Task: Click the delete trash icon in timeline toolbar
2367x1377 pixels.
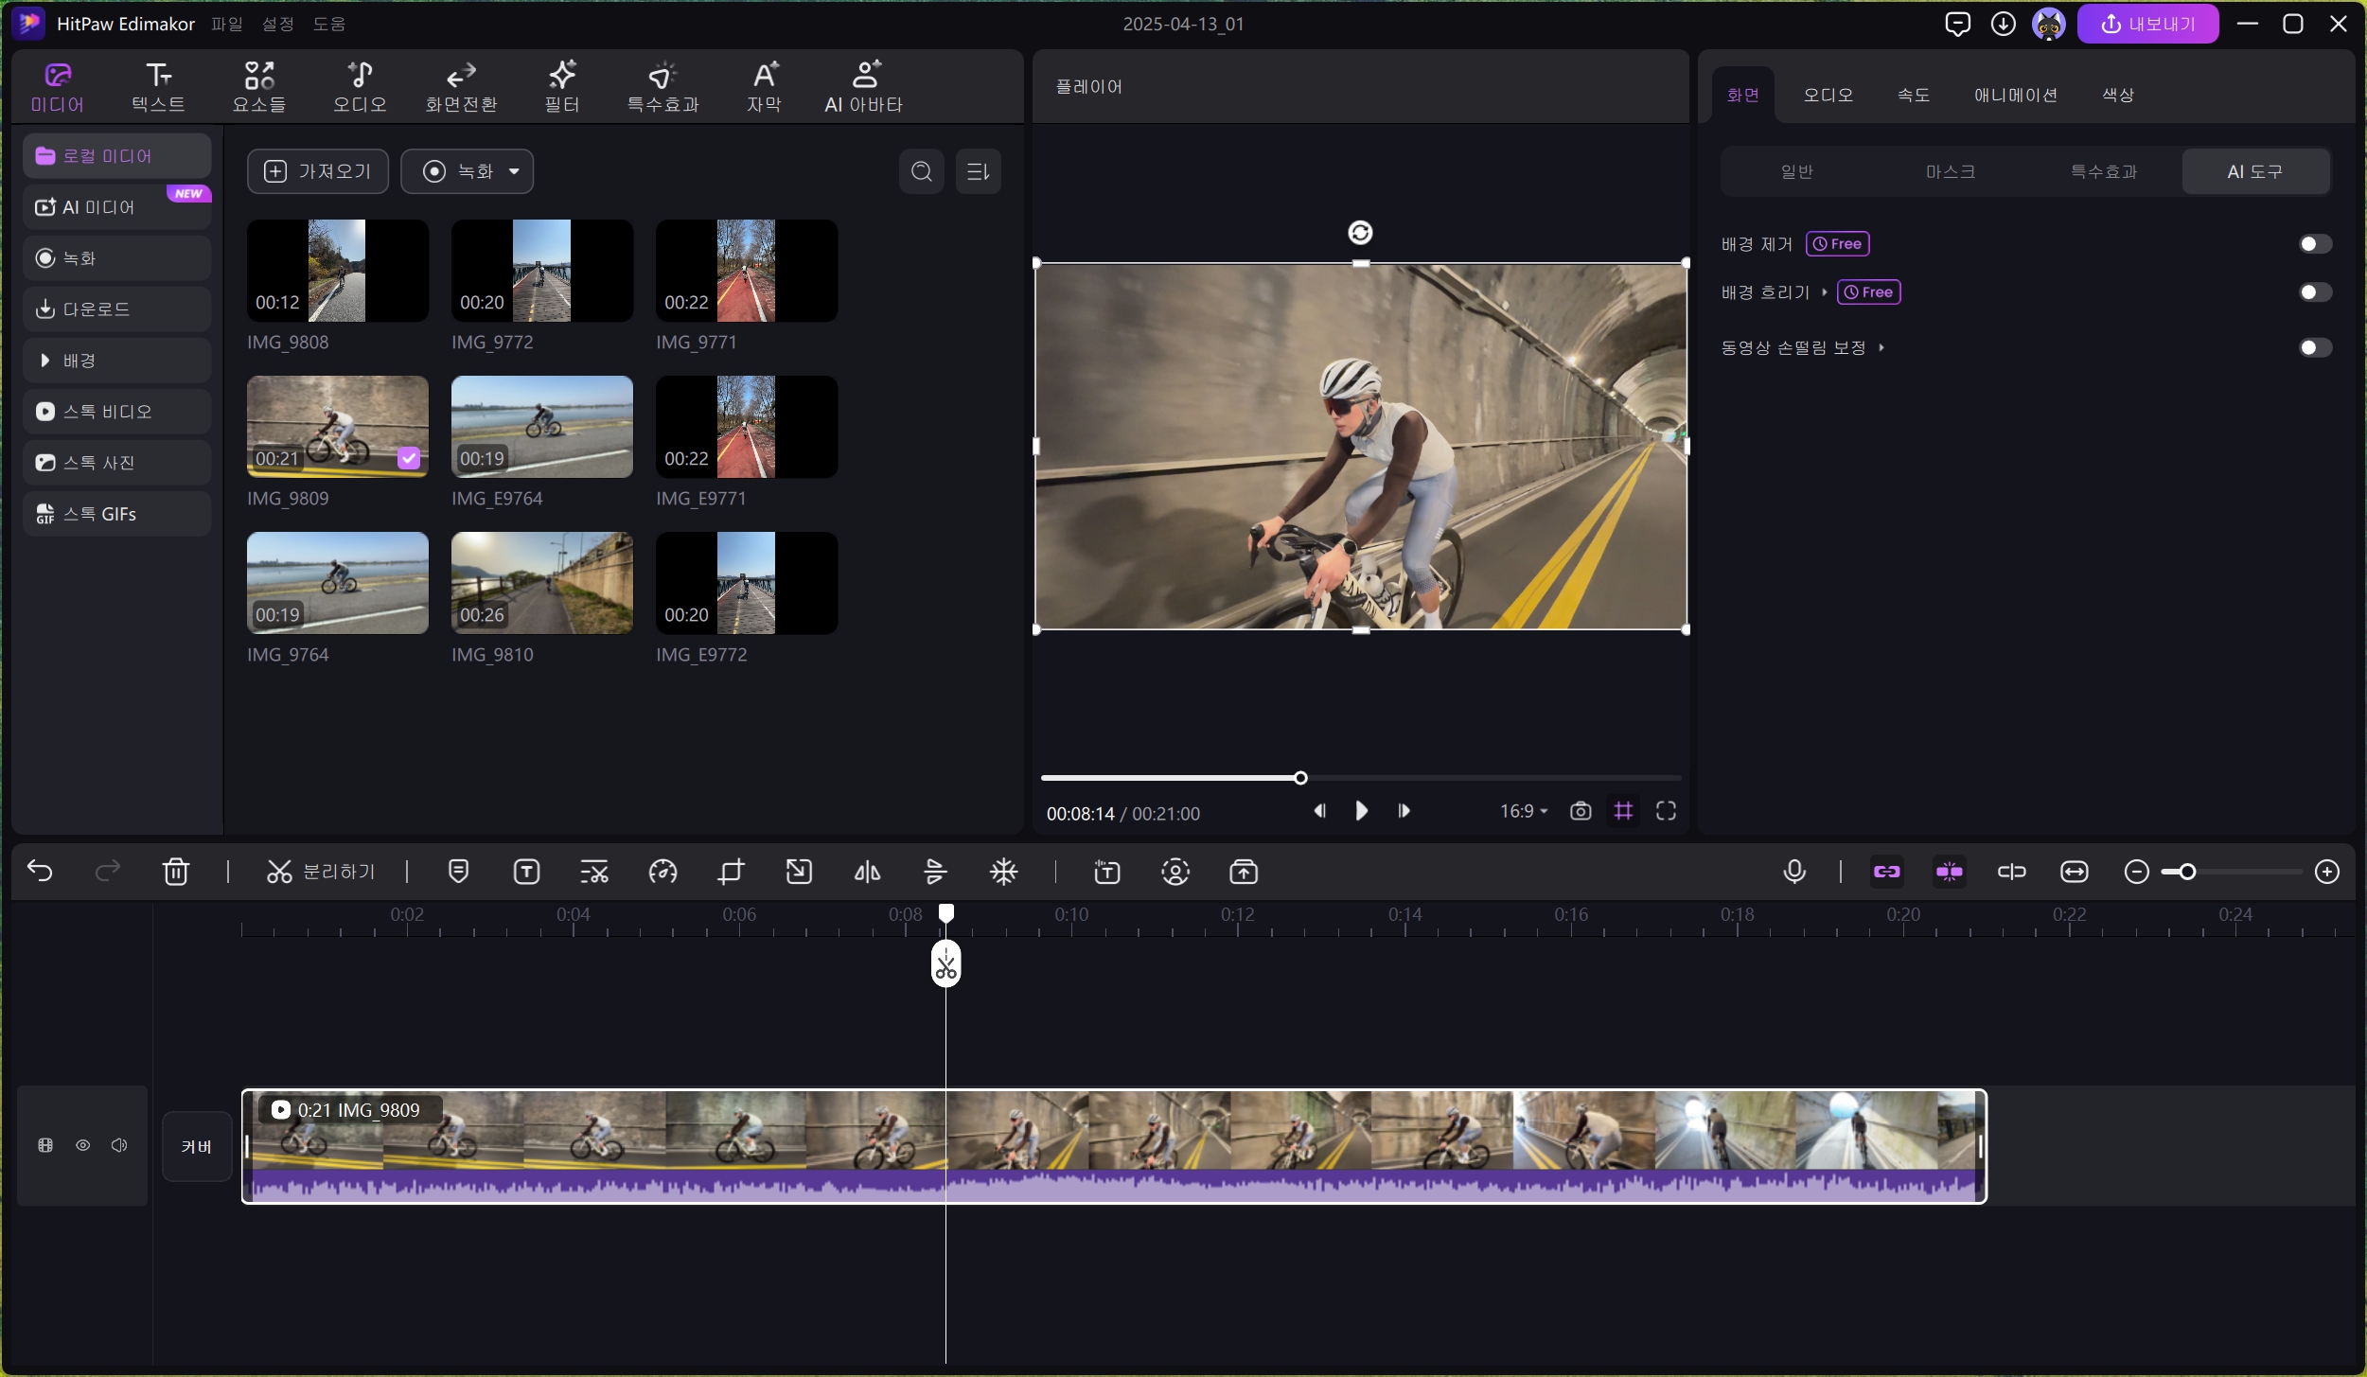Action: pos(176,872)
